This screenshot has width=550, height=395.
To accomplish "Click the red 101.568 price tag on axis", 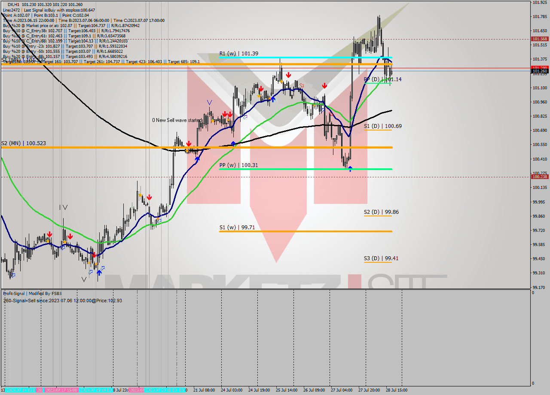I will coord(540,39).
